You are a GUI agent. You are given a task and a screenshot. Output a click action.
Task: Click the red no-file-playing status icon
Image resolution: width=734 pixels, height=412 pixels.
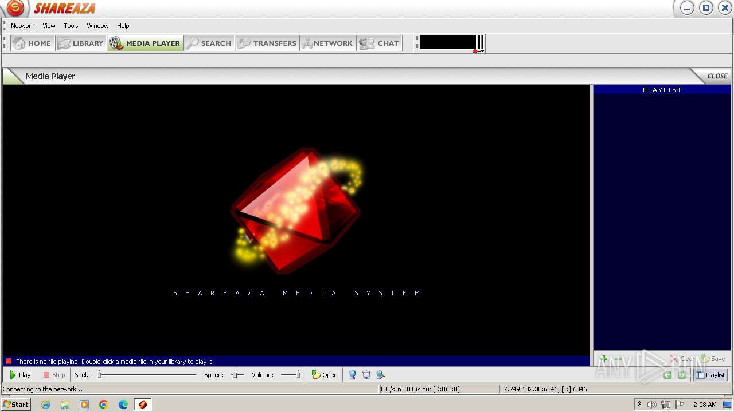(x=9, y=361)
